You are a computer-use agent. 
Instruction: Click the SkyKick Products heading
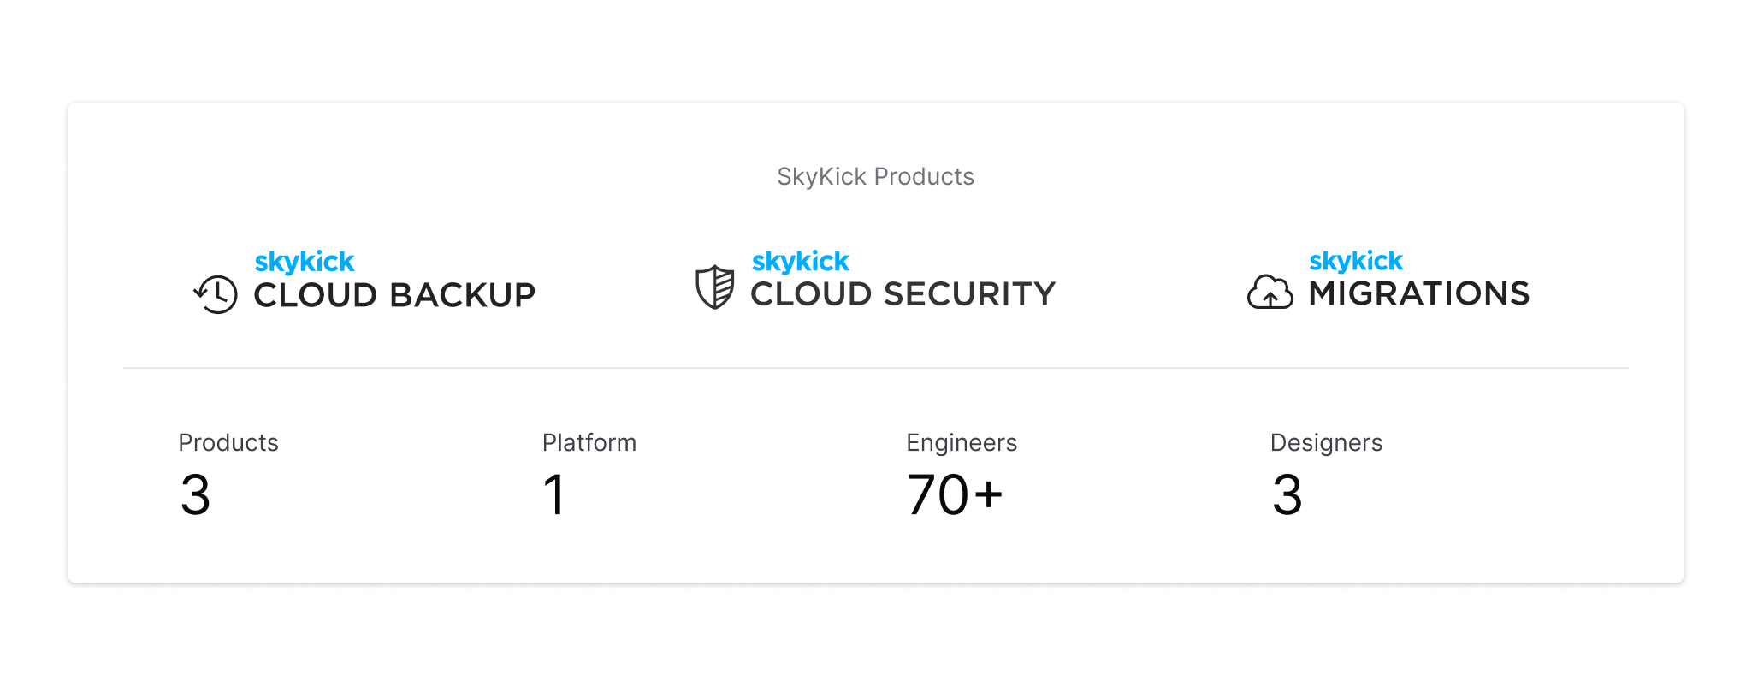875,176
